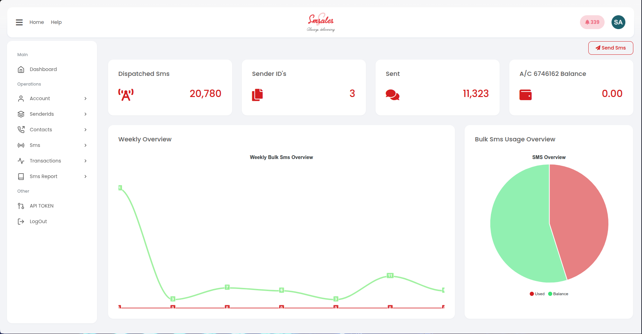This screenshot has height=334, width=642.
Task: Open the hamburger navigation menu
Action: 19,22
